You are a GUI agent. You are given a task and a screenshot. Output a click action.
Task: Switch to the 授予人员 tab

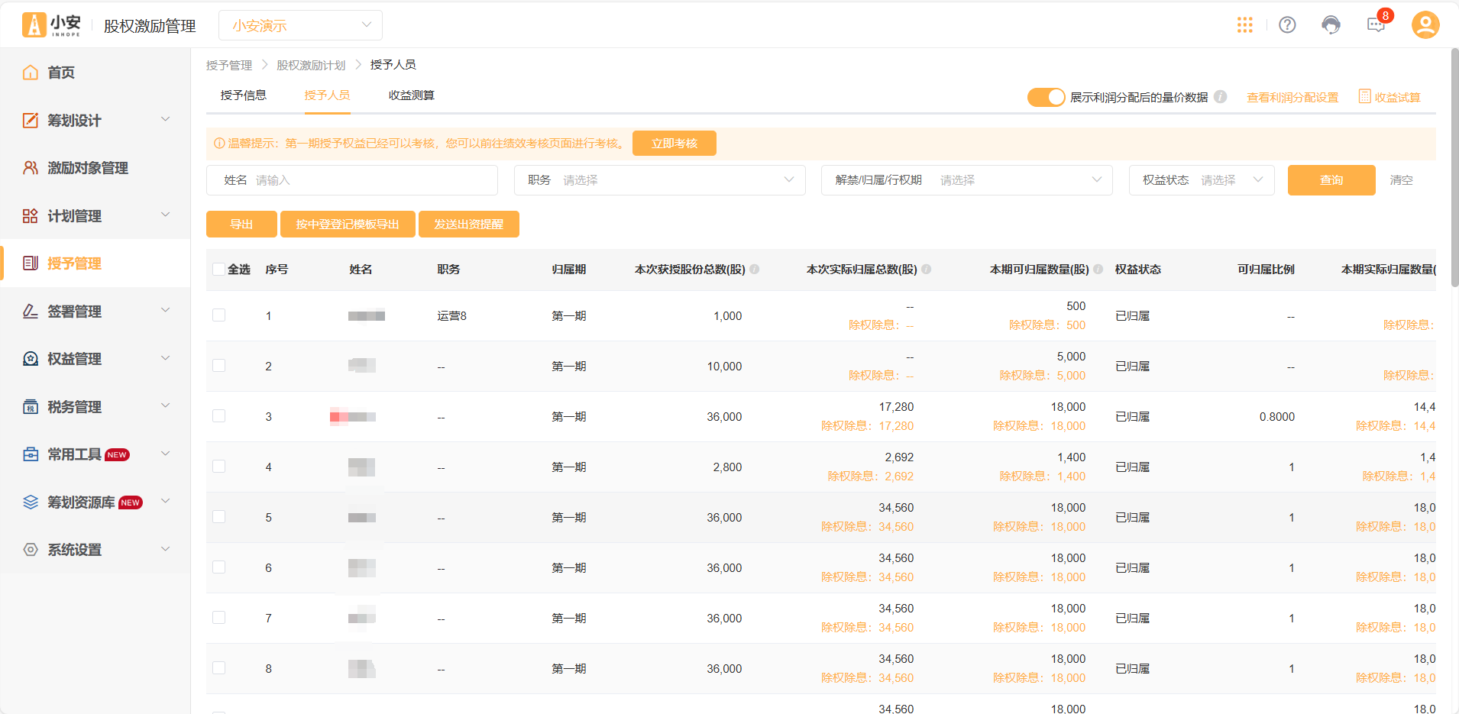tap(327, 95)
